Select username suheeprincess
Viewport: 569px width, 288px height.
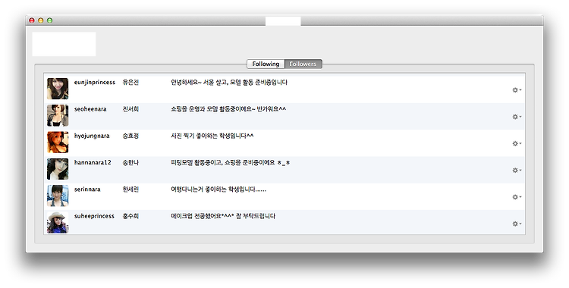click(94, 216)
